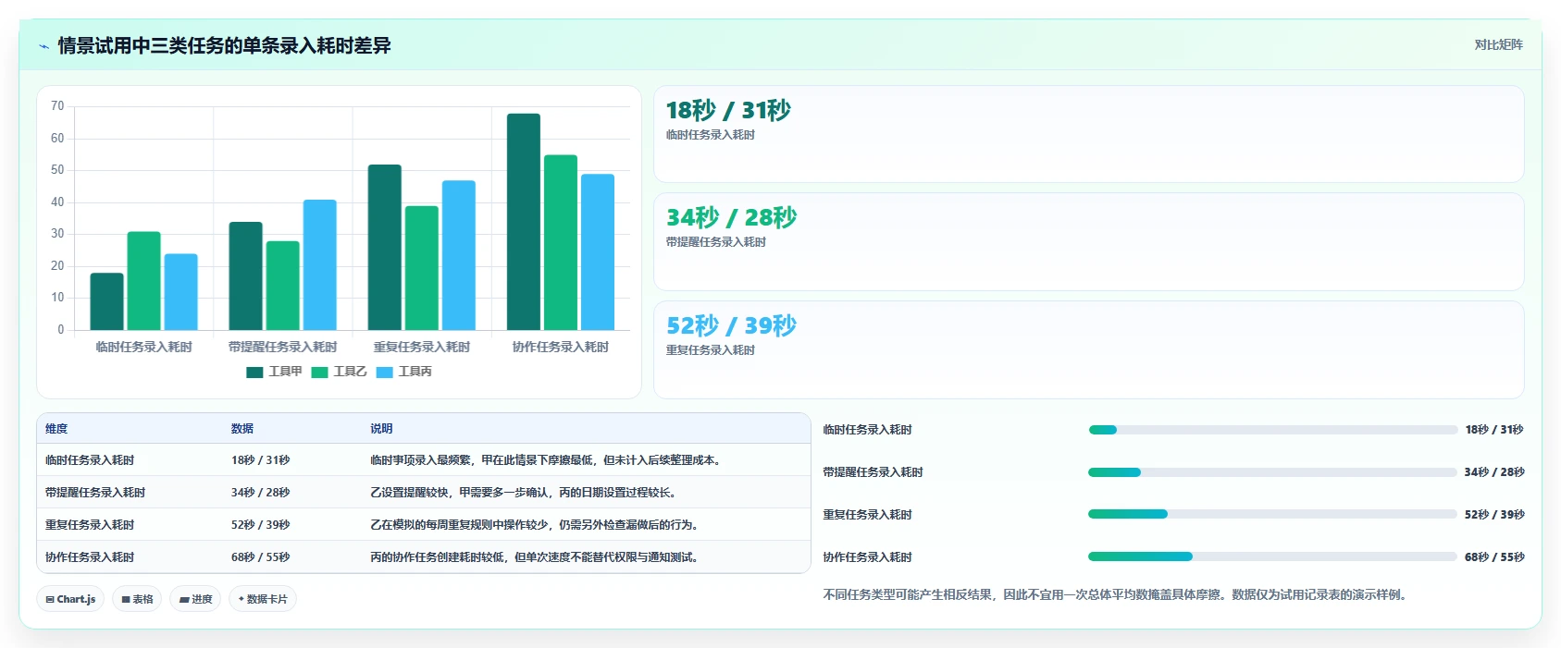The image size is (1561, 648).
Task: Click the 临时任务录入耗时 progress bar
Action: pyautogui.click(x=1272, y=430)
